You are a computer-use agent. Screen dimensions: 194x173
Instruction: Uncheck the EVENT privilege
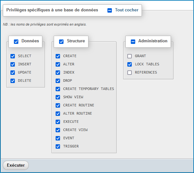point(58,138)
